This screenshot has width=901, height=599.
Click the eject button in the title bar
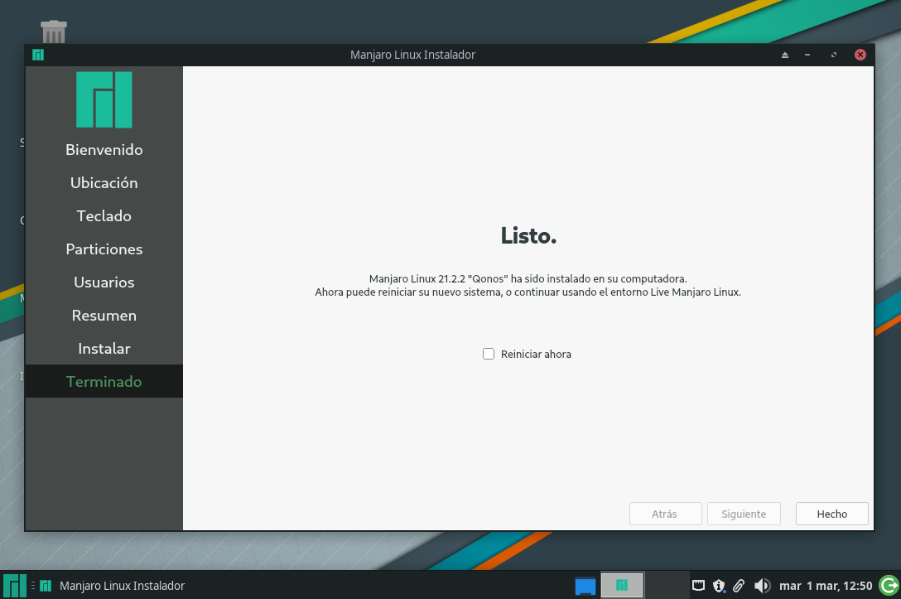(x=784, y=54)
